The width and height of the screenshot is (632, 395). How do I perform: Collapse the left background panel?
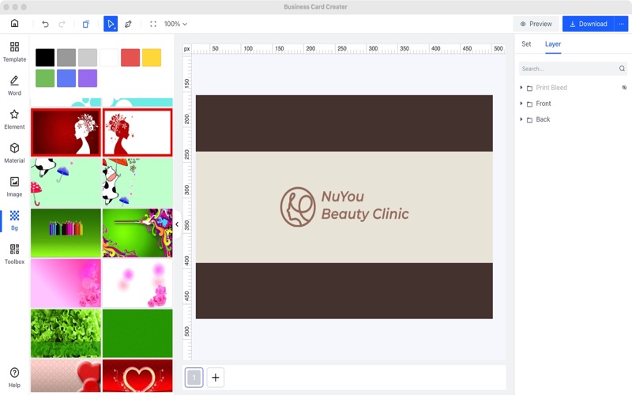(177, 224)
